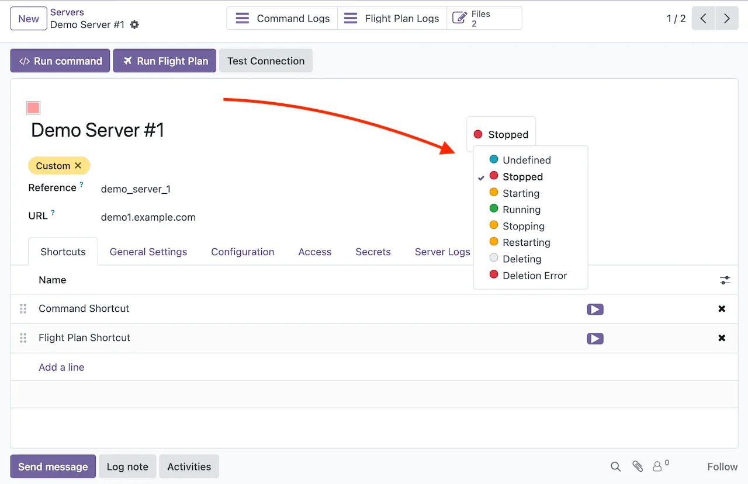Viewport: 748px width, 484px height.
Task: Remove the Flight Plan Shortcut row
Action: pyautogui.click(x=722, y=338)
